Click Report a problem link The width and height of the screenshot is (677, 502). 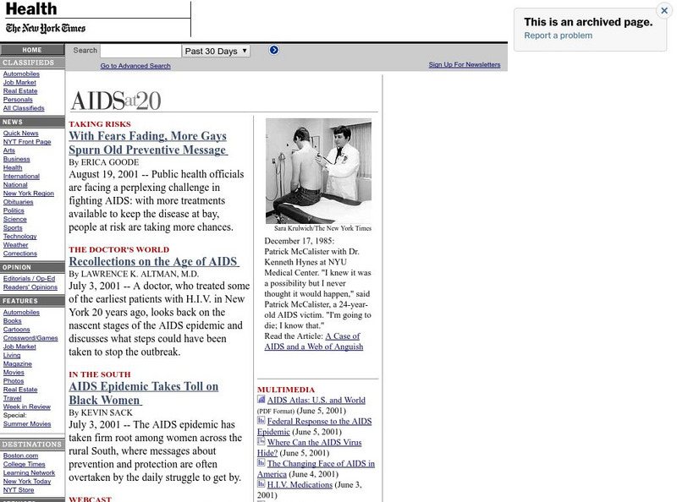559,35
